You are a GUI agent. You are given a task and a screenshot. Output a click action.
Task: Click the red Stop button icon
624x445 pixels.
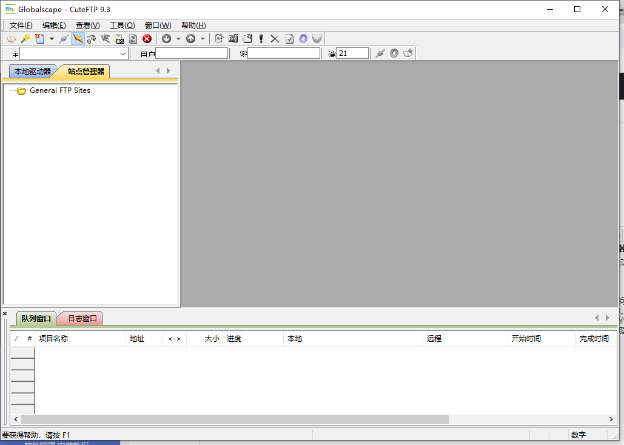(x=147, y=39)
